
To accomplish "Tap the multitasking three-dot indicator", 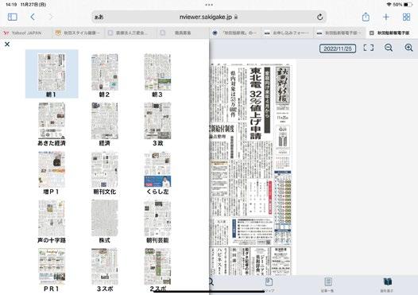I will click(209, 5).
